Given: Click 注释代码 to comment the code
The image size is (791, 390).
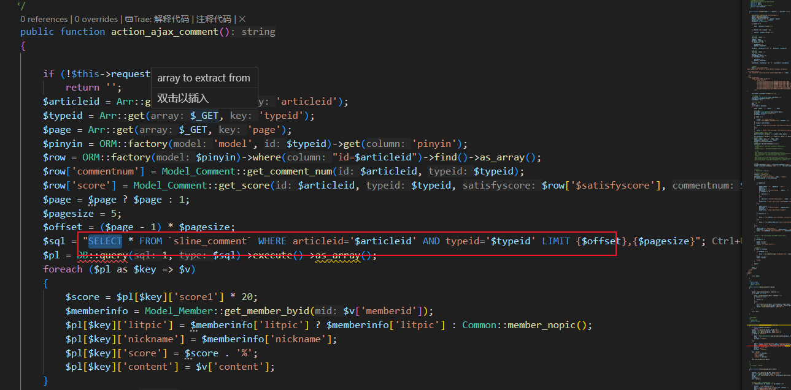Looking at the screenshot, I should (x=214, y=19).
